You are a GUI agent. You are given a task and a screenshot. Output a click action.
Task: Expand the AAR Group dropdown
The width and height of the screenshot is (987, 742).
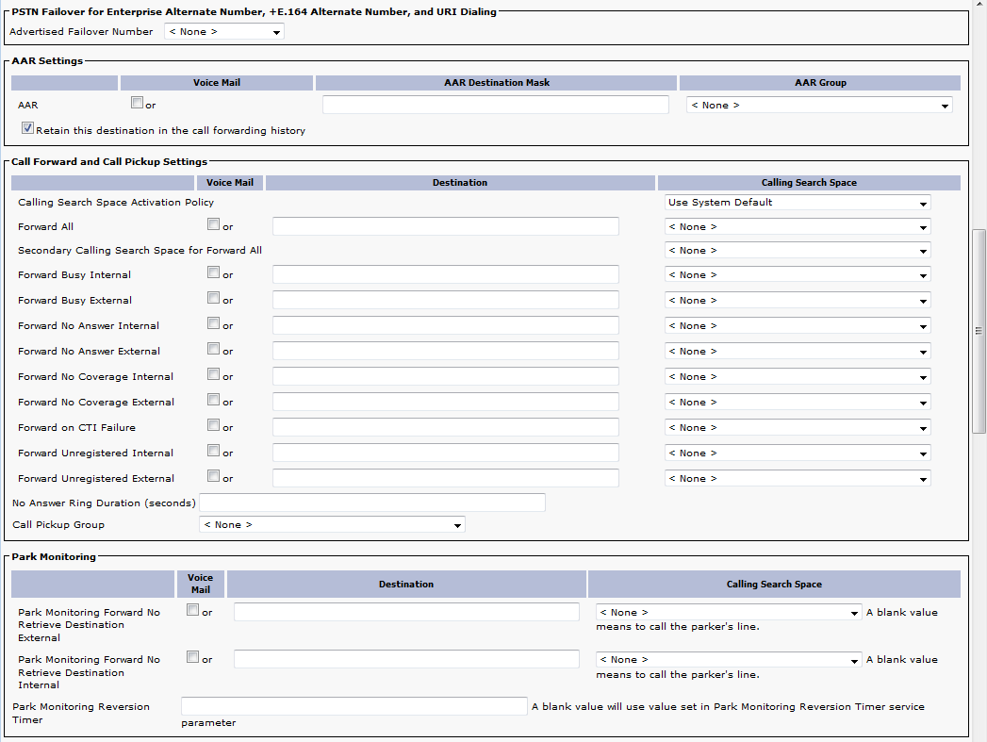click(818, 106)
